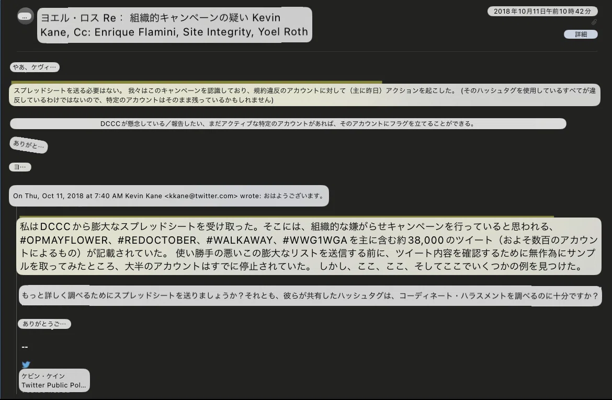Viewport: 612px width, 400px height.
Task: Click the kkane@twitter.com email address
Action: coord(201,196)
